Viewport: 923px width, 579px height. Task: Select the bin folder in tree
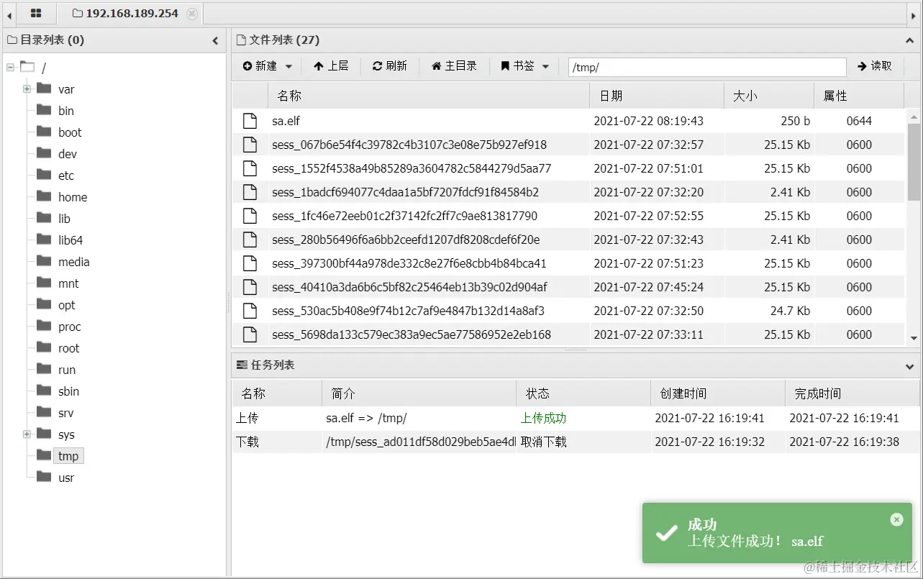click(66, 111)
